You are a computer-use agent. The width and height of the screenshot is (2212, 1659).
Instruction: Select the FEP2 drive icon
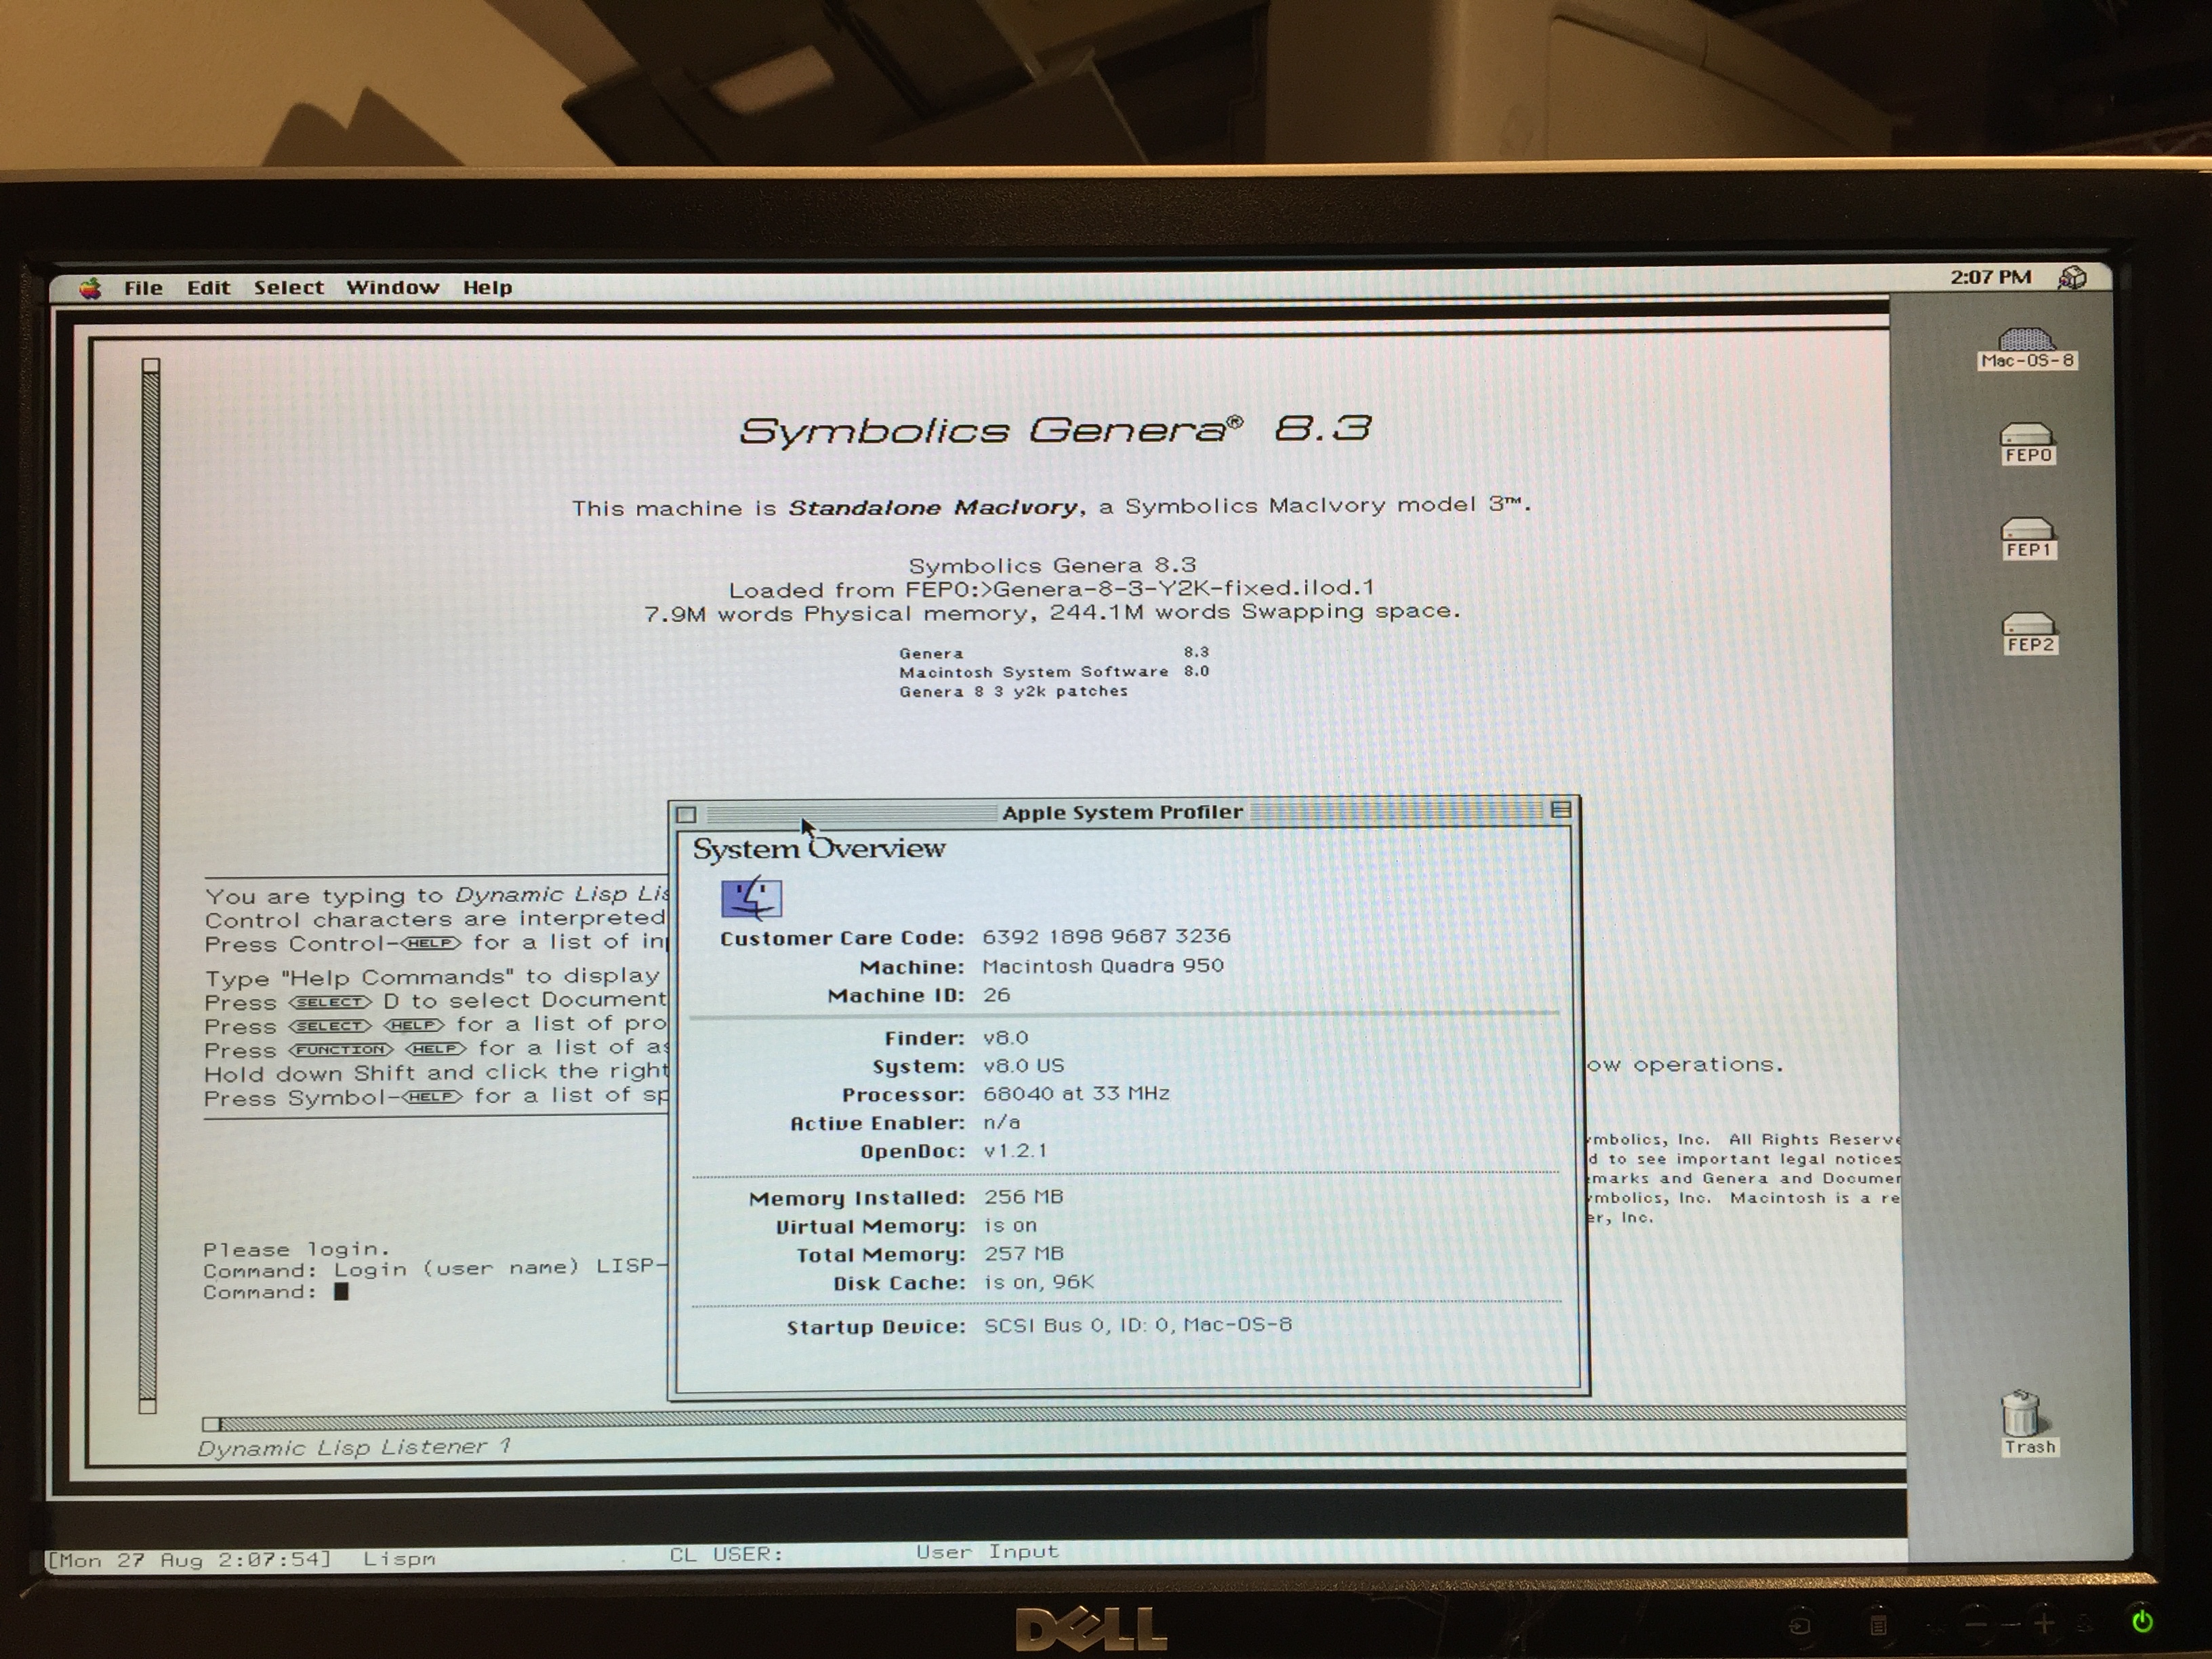[2029, 633]
